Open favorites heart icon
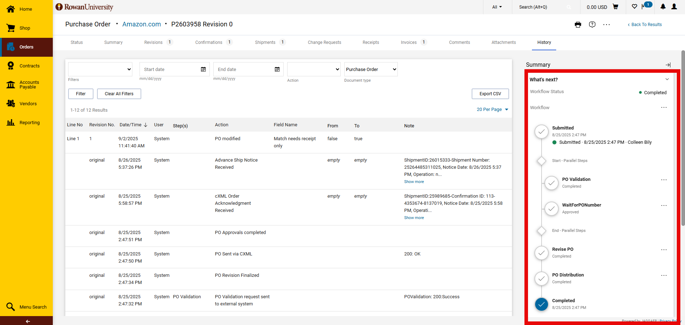The image size is (685, 325). click(x=634, y=6)
